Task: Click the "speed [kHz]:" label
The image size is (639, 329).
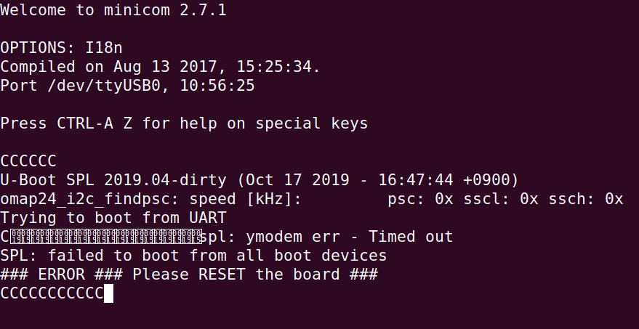Action: click(245, 199)
